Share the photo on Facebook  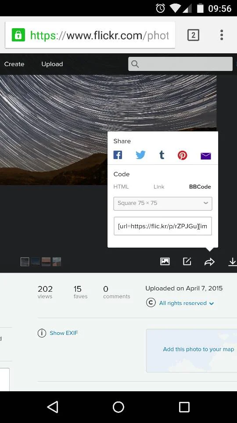[x=118, y=155]
